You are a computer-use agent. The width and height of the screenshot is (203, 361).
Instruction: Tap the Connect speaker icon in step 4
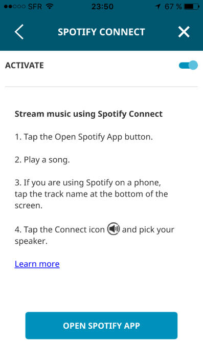coord(114,229)
